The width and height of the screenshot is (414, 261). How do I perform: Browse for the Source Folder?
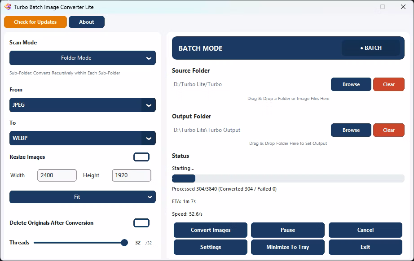point(351,84)
